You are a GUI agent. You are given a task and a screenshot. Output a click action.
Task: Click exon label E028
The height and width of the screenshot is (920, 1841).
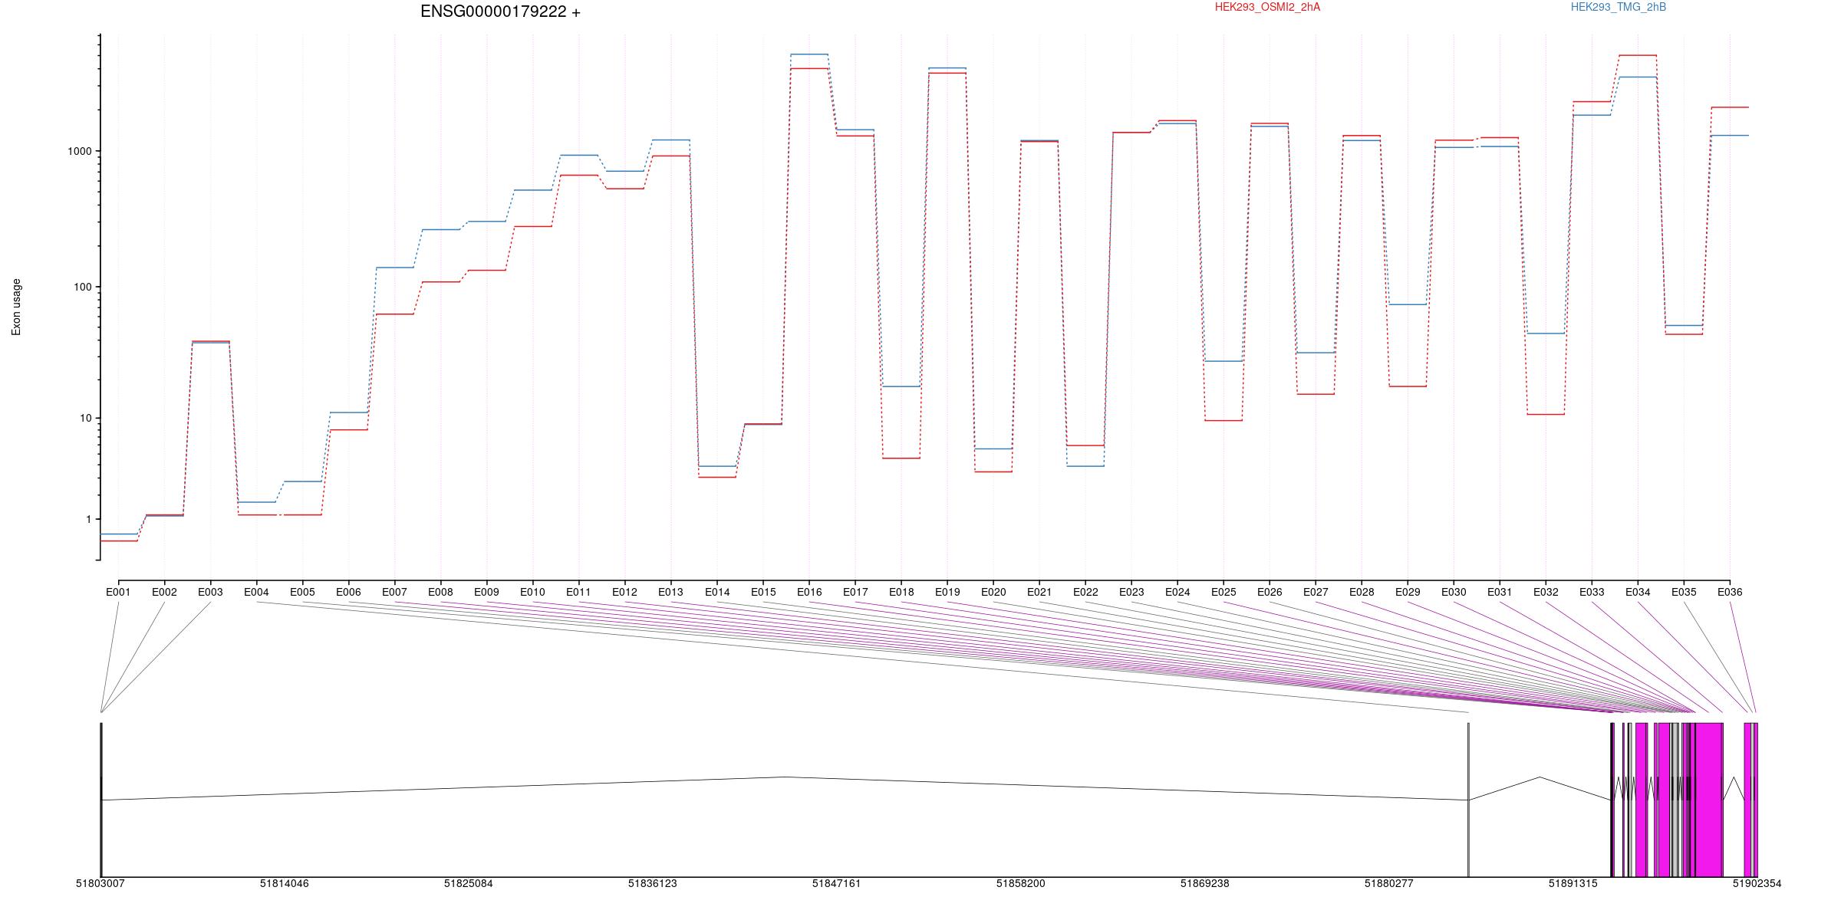1362,592
